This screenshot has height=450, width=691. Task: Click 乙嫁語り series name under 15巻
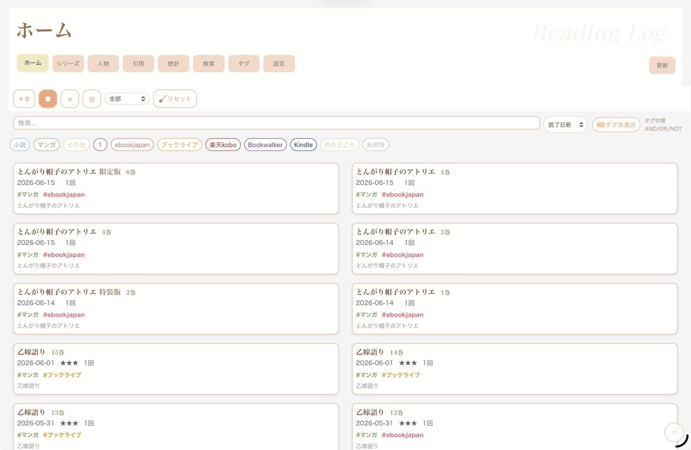[28, 386]
